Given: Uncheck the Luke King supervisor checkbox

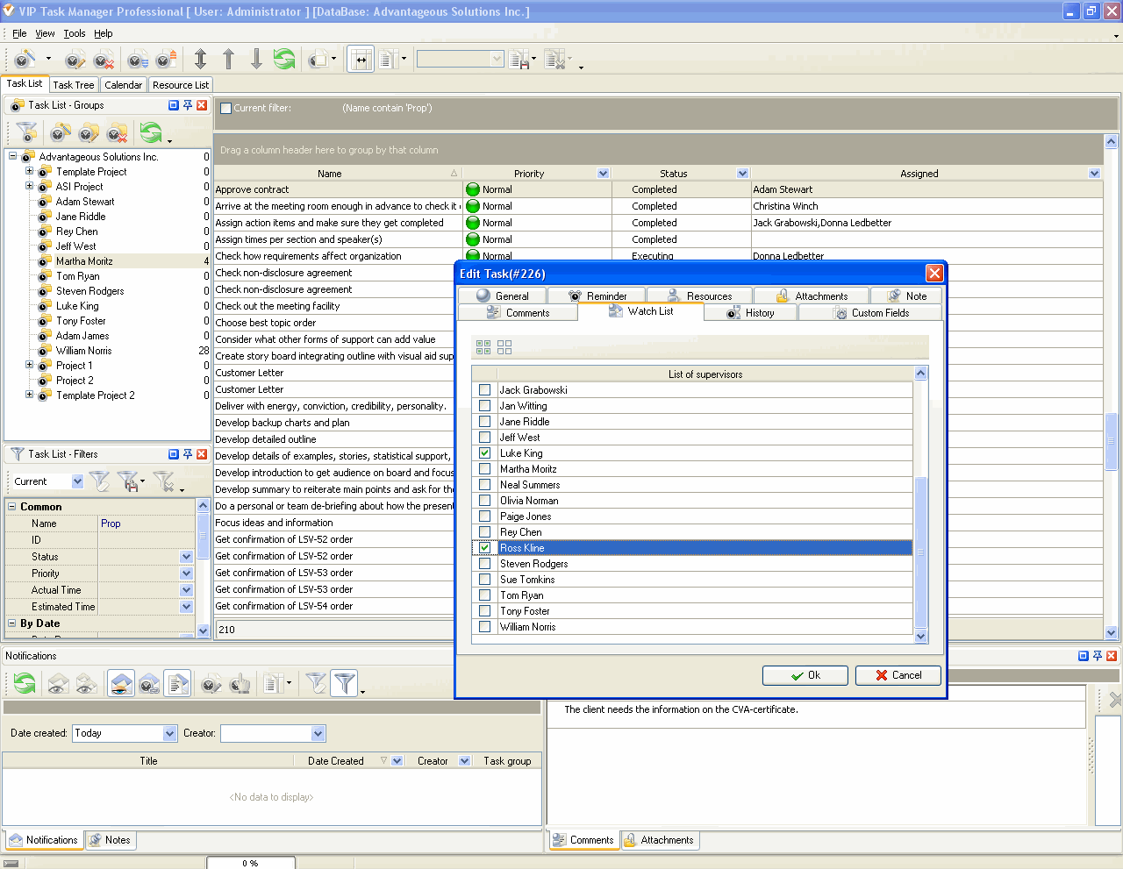Looking at the screenshot, I should (484, 453).
